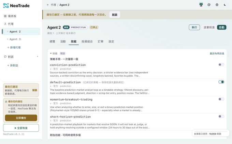Click the conviction-prediction skill name

click(x=68, y=65)
